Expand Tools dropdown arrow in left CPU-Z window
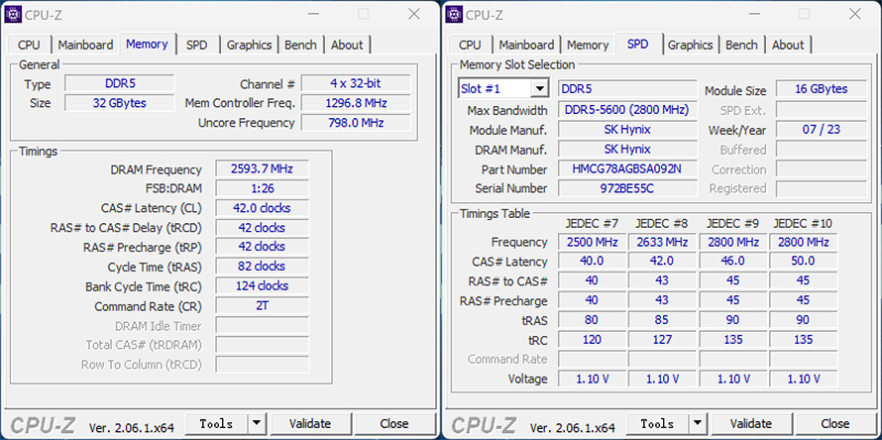Viewport: 882px width, 440px height. tap(256, 423)
